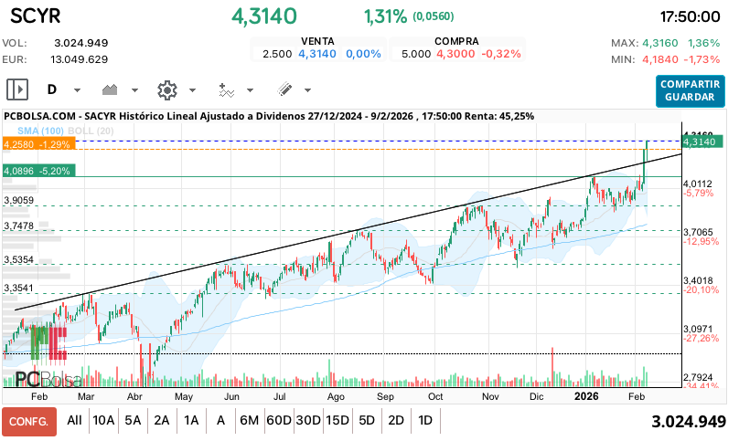Image resolution: width=739 pixels, height=441 pixels.
Task: Click the chart type mountain icon
Action: (112, 89)
